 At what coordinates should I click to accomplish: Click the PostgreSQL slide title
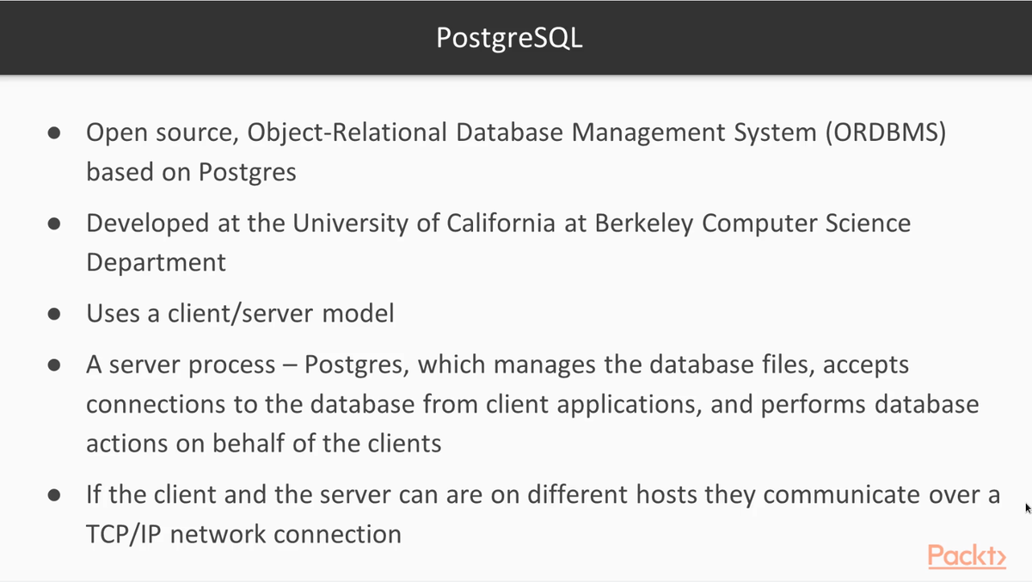point(509,38)
